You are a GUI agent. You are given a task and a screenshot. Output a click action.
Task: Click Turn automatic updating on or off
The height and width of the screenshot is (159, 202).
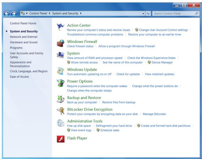pyautogui.click(x=89, y=74)
